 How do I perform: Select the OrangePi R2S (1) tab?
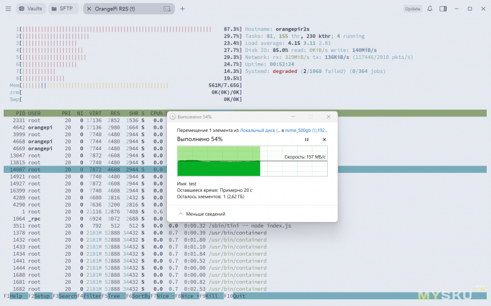tap(129, 9)
